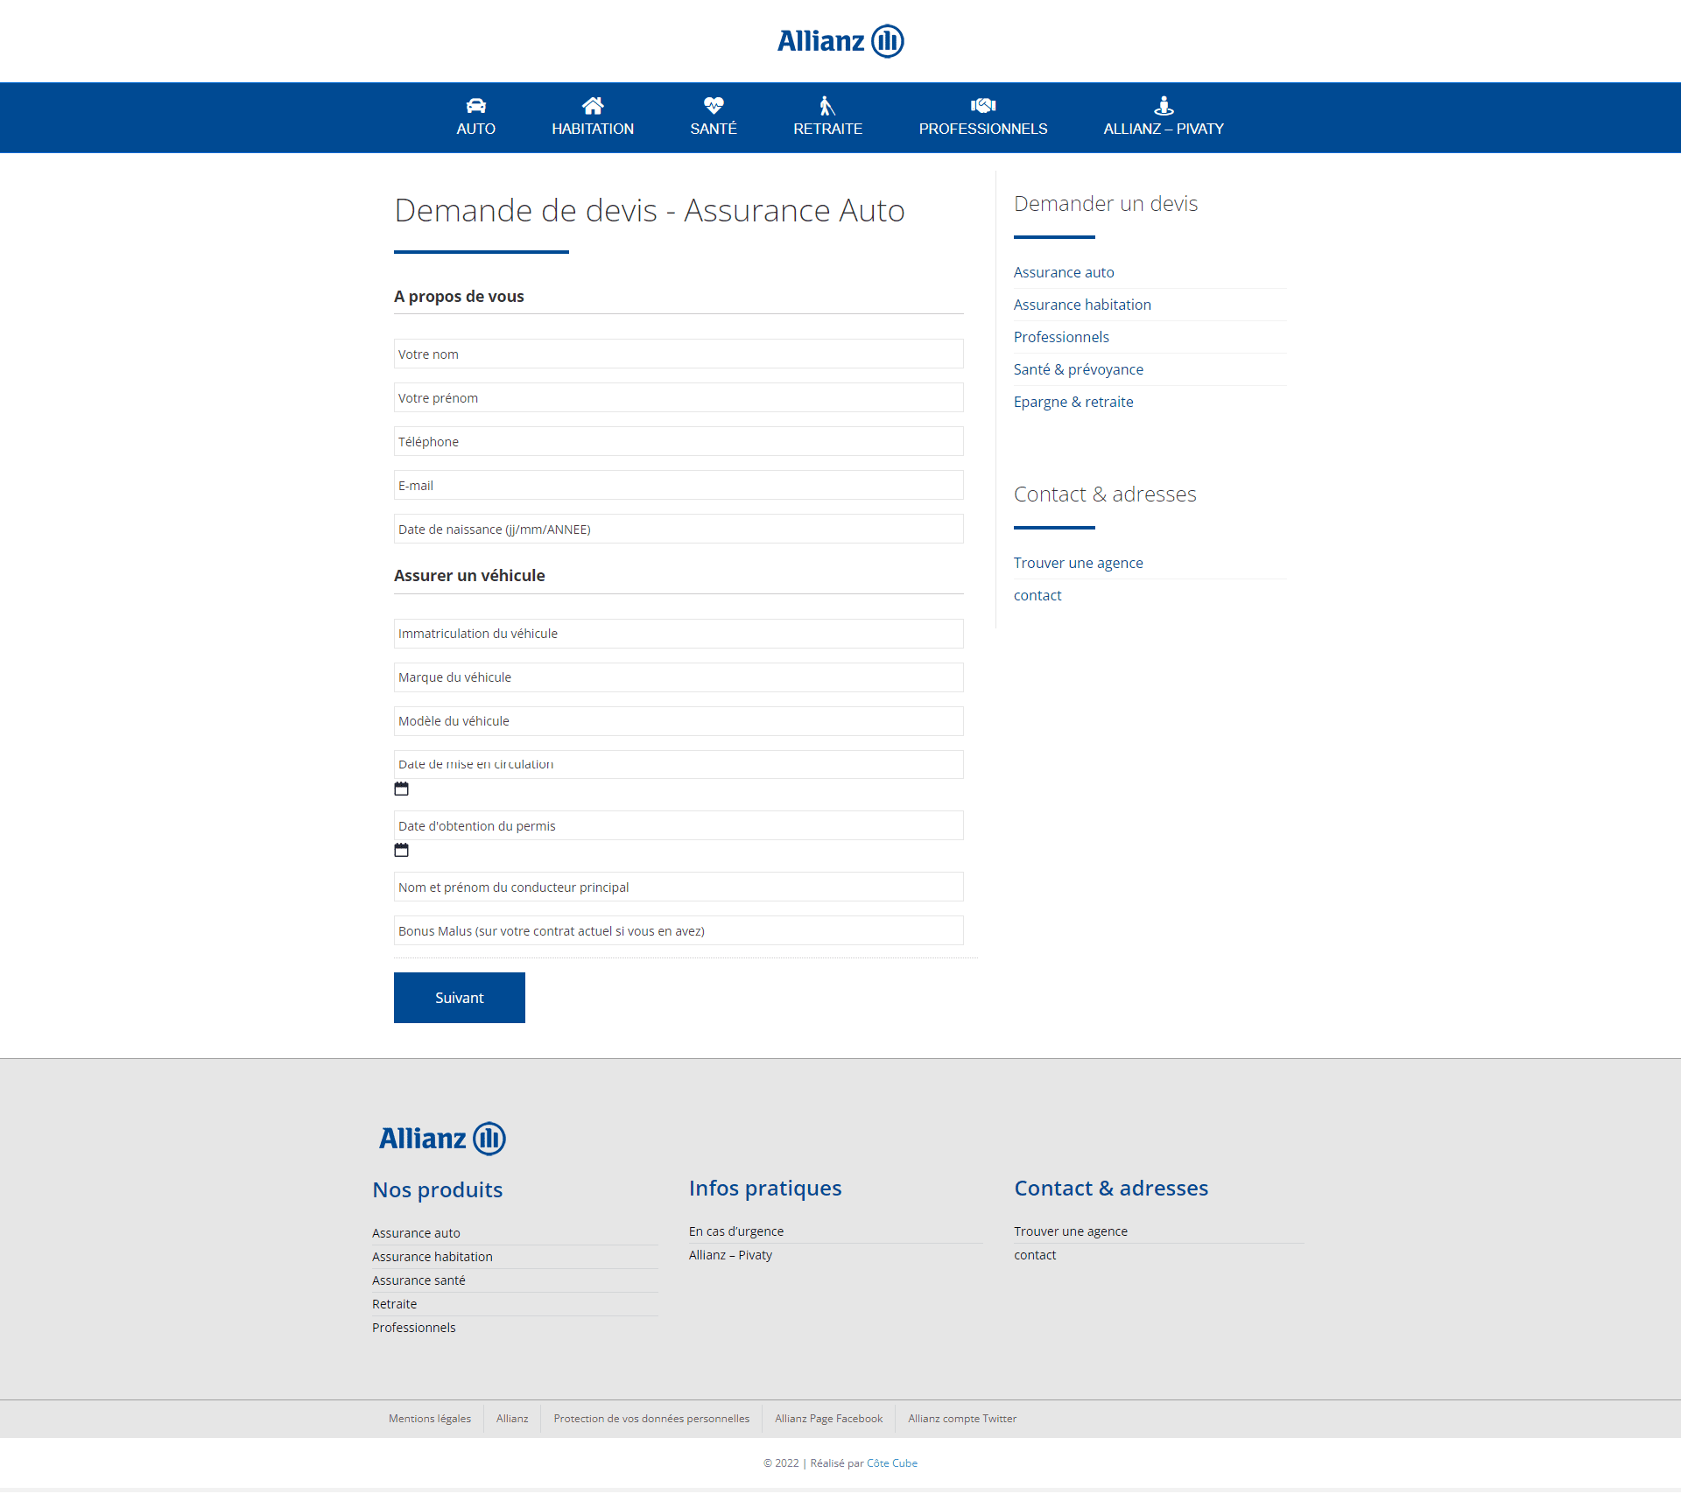The image size is (1681, 1494).
Task: Focus the Téléphone field
Action: pyautogui.click(x=679, y=441)
